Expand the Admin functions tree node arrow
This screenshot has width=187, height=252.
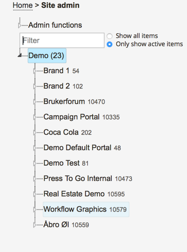point(20,26)
